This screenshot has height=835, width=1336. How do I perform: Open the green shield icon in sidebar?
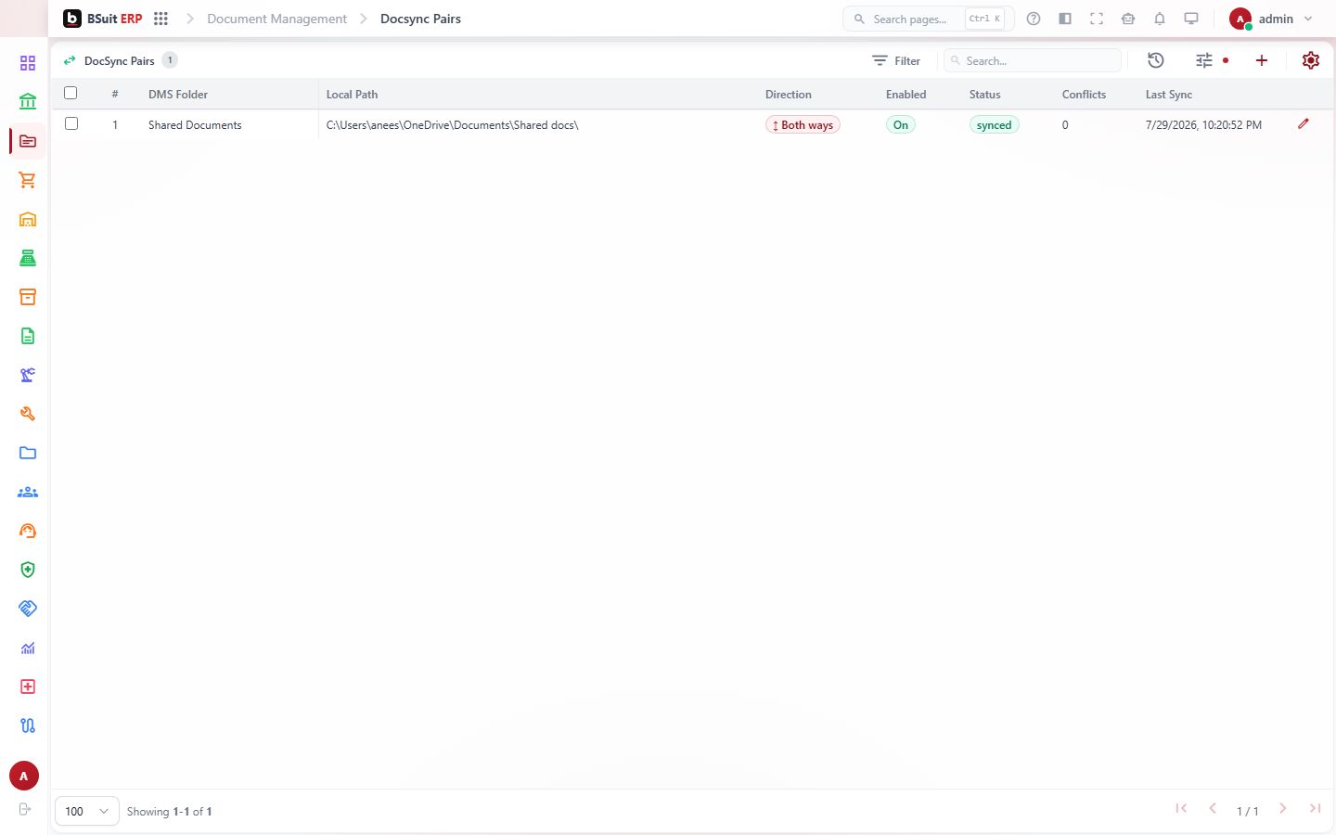28,570
